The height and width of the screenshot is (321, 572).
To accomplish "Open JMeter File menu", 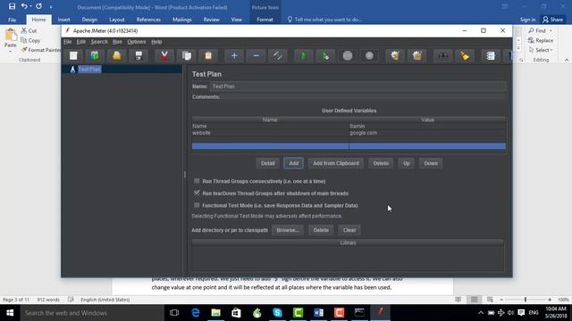I will 68,42.
